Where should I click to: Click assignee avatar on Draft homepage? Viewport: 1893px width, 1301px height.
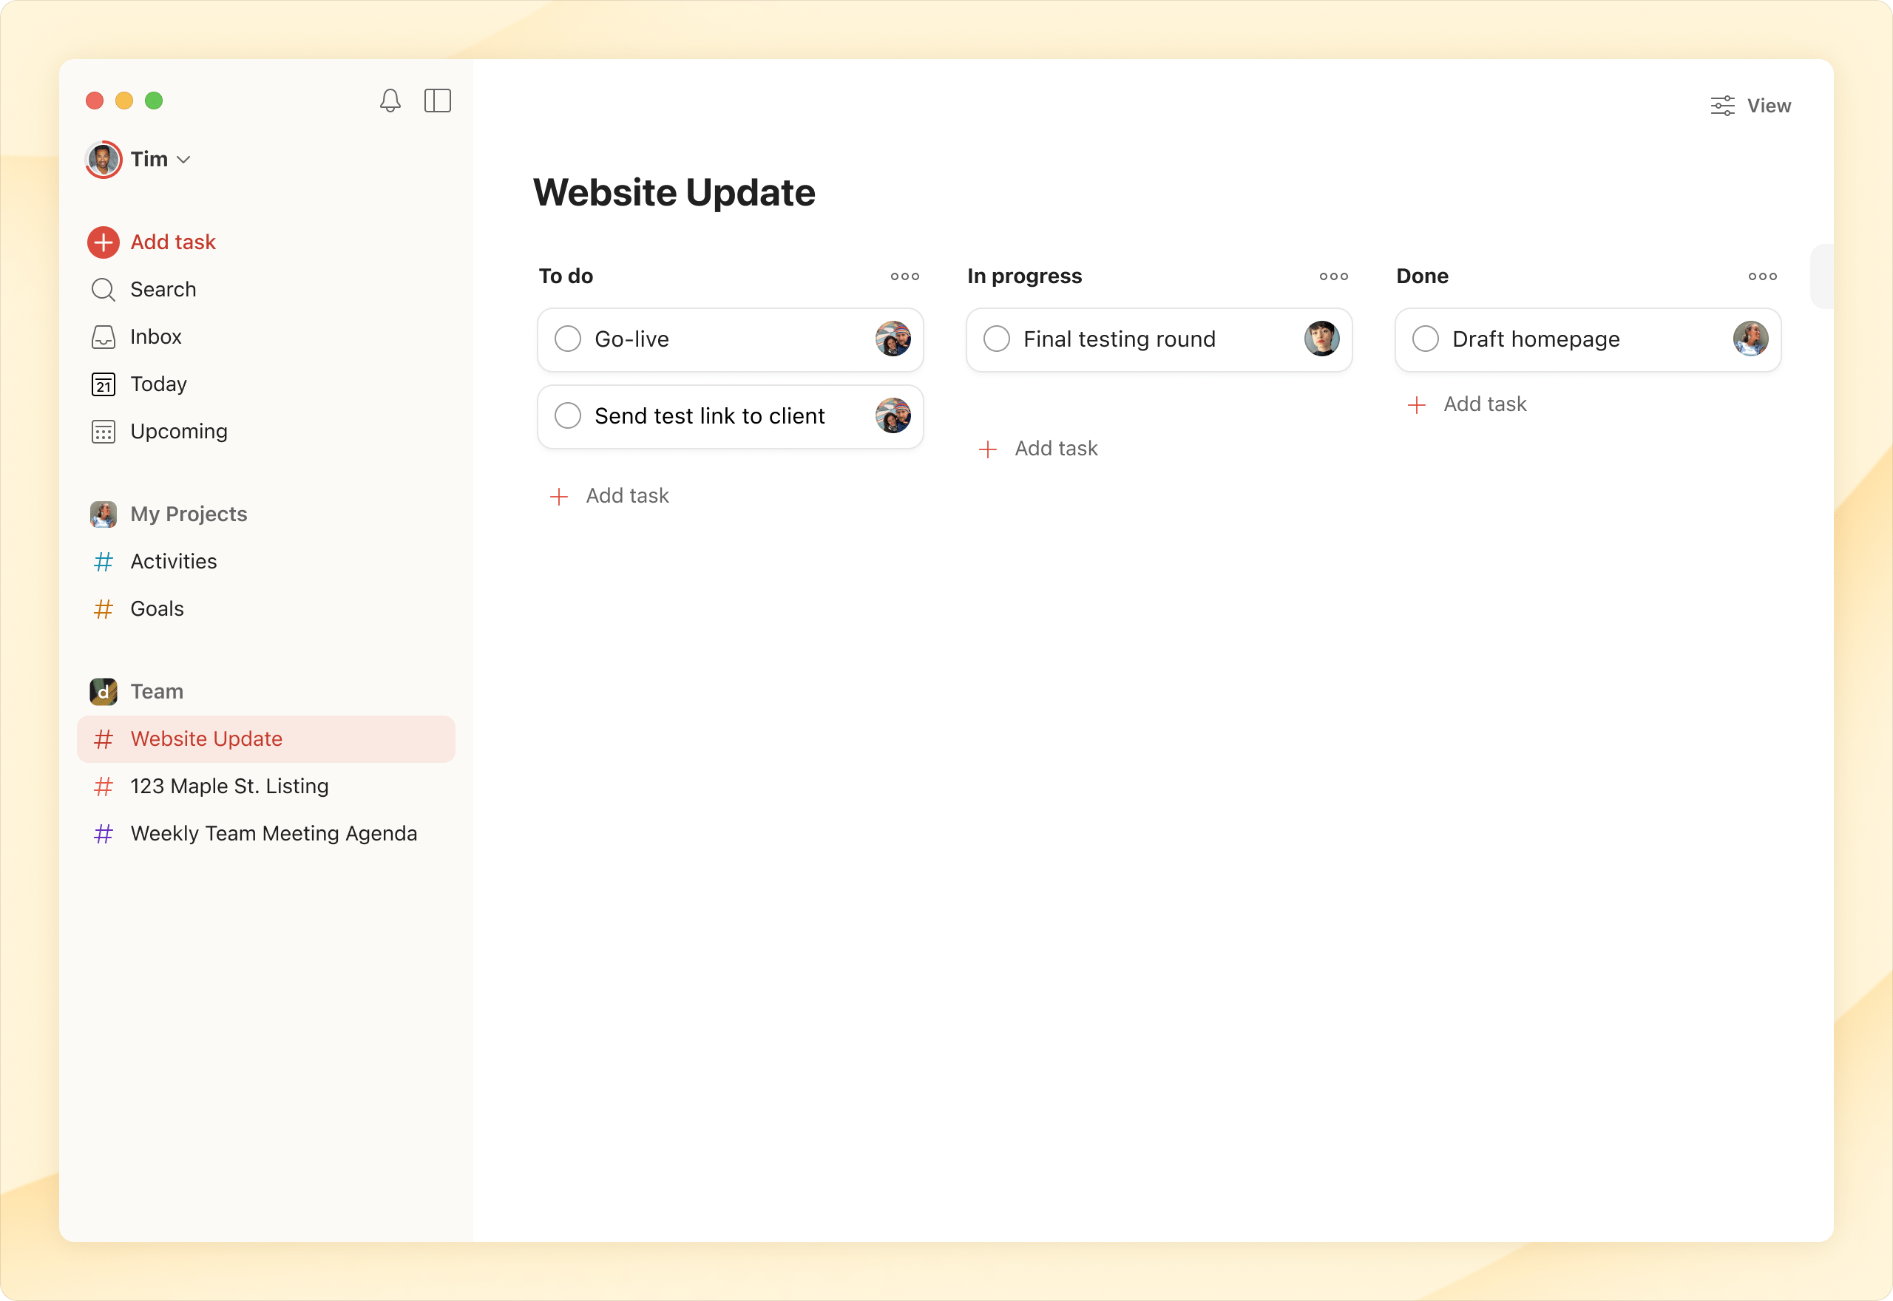coord(1750,339)
